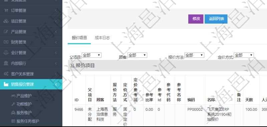Click the 内部银行 bank icon
Image resolution: width=267 pixels, height=127 pixels.
[6, 63]
